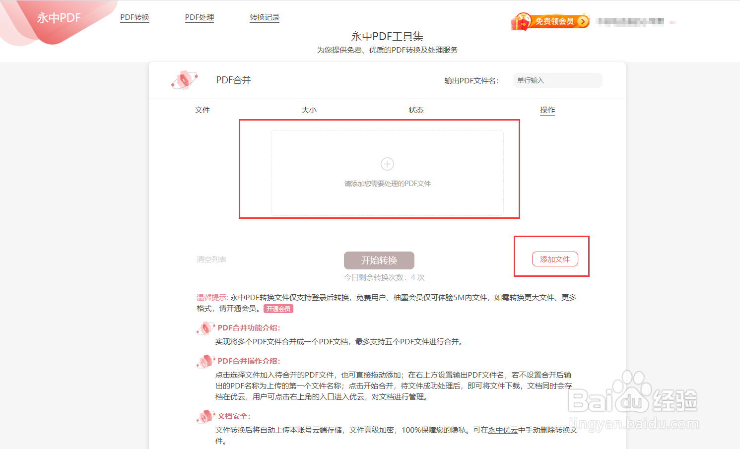This screenshot has width=740, height=449.
Task: Open the 永中优云 link
Action: 503,430
